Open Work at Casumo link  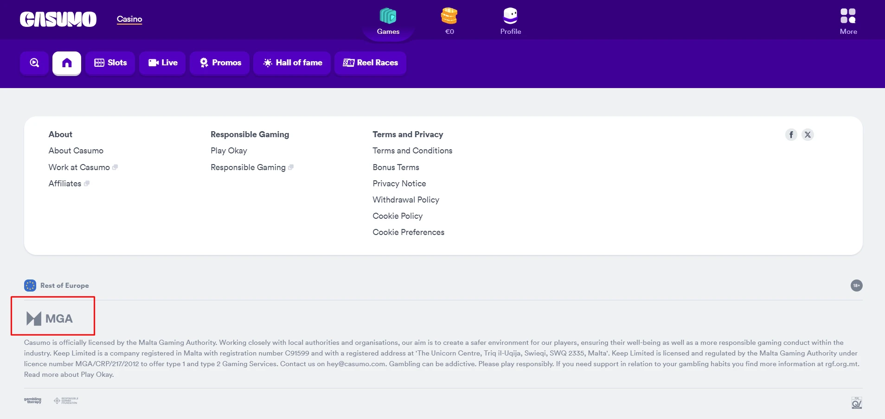point(83,167)
